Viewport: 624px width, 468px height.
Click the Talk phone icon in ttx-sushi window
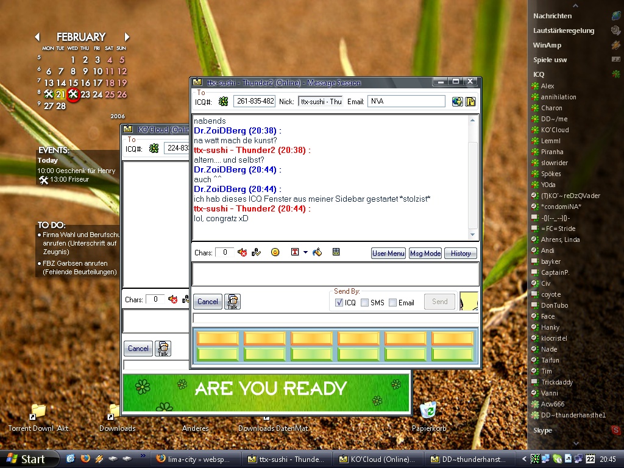[x=232, y=301]
